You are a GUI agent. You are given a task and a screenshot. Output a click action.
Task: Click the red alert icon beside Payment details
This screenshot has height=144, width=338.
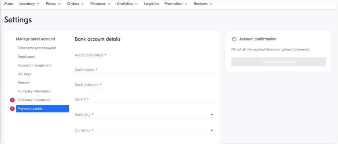13,109
